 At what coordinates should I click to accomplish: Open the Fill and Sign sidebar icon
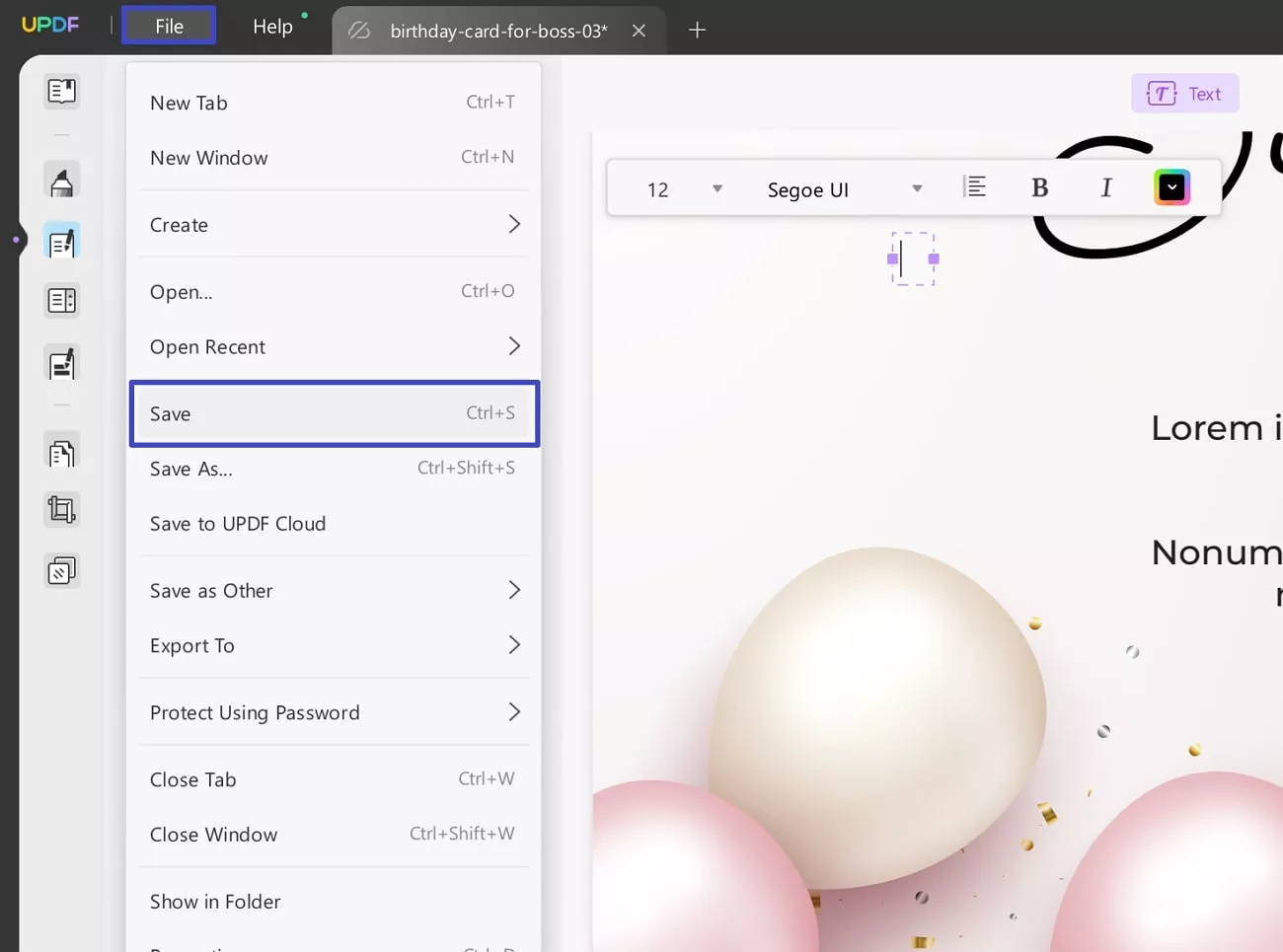click(x=61, y=364)
